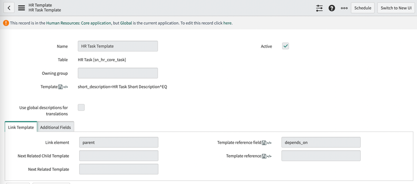Open the Human Resources: Core application link
The image size is (417, 184).
(x=79, y=23)
